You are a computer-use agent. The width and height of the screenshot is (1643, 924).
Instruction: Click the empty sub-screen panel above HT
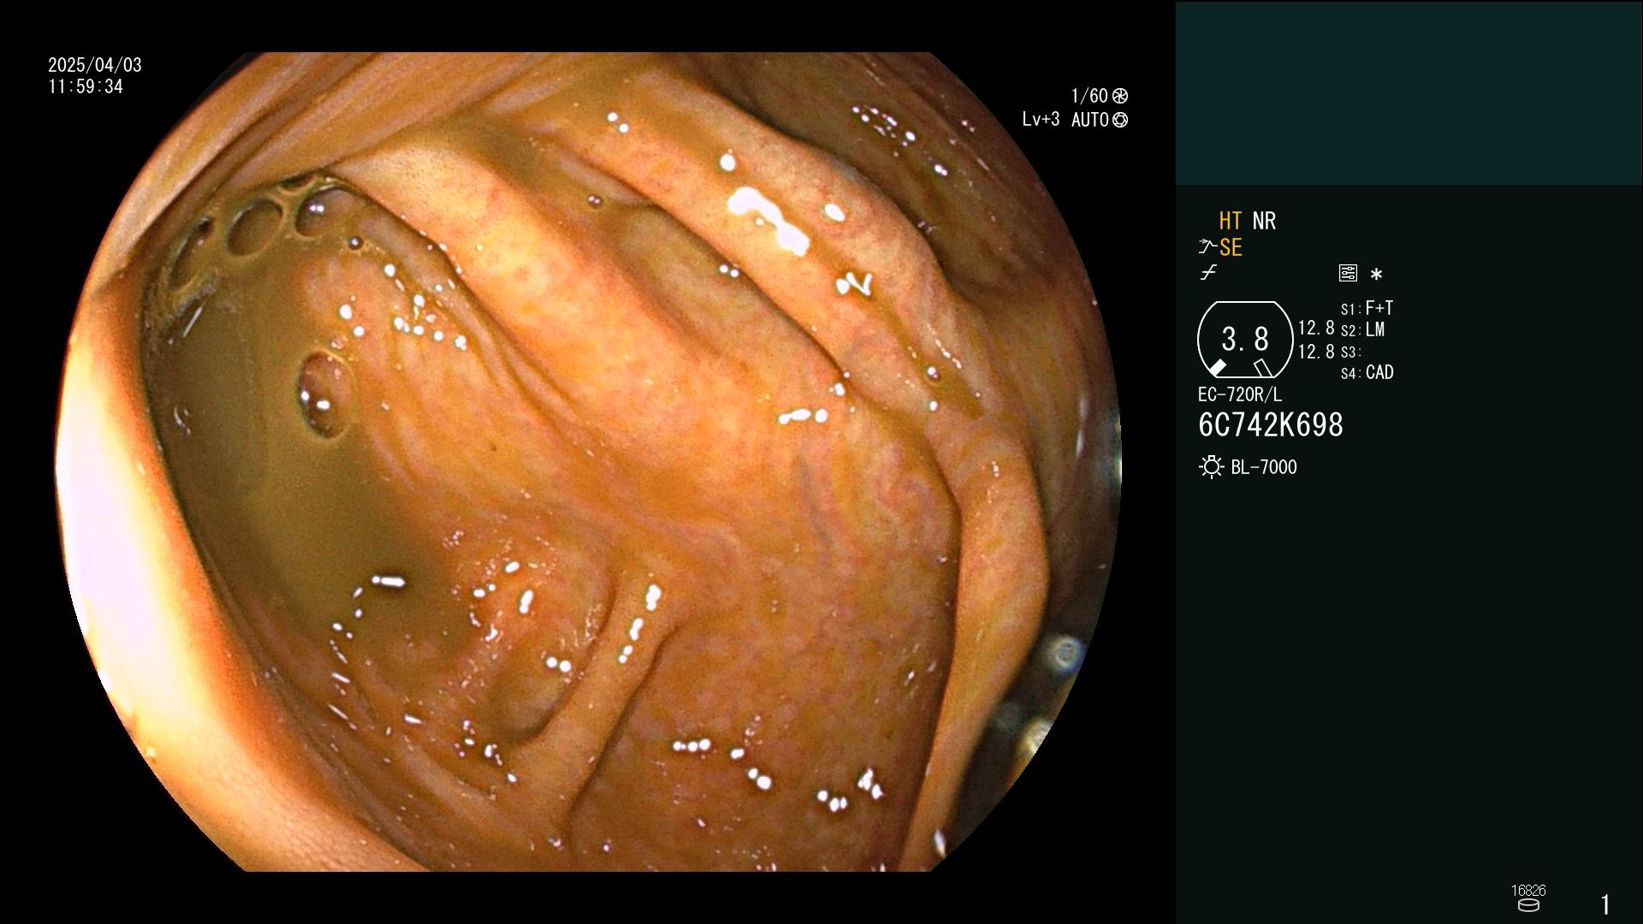point(1409,92)
